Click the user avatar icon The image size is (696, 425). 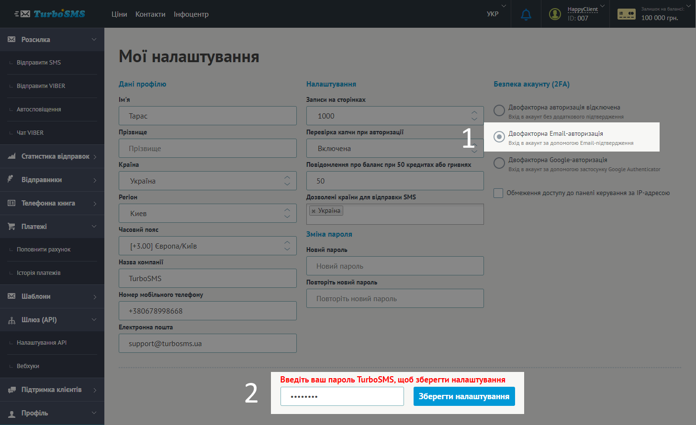[x=555, y=14]
